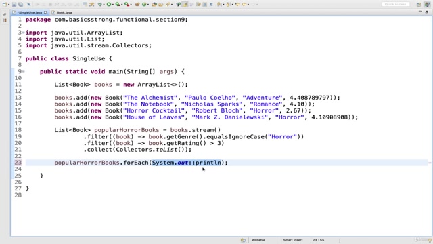The image size is (433, 244).
Task: Click the Writable status bar entry
Action: coord(258,240)
